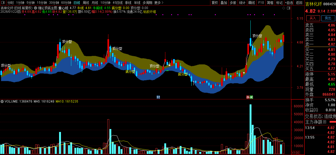The width and height of the screenshot is (336, 155).
Task: Switch to 周线 weekly chart
Action: tap(86, 3)
